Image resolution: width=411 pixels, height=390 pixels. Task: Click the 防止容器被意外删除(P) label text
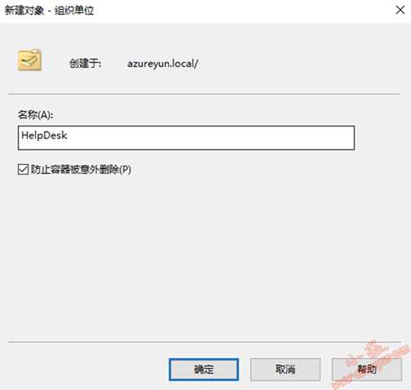coord(81,170)
